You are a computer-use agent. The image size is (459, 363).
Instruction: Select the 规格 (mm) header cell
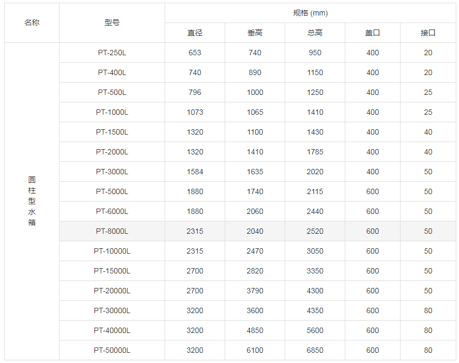click(x=310, y=13)
